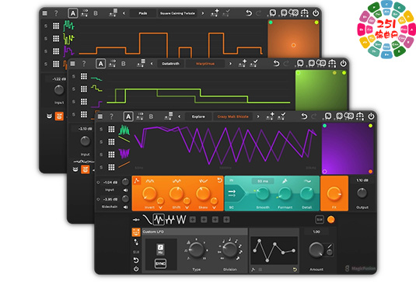The height and width of the screenshot is (282, 416).
Task: Reset the LFO shape with yellow arrow icon
Action: 295,270
